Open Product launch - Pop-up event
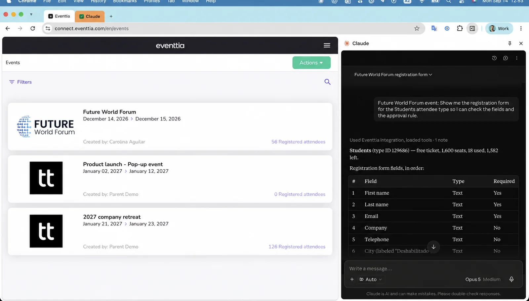This screenshot has width=529, height=301. click(x=123, y=164)
